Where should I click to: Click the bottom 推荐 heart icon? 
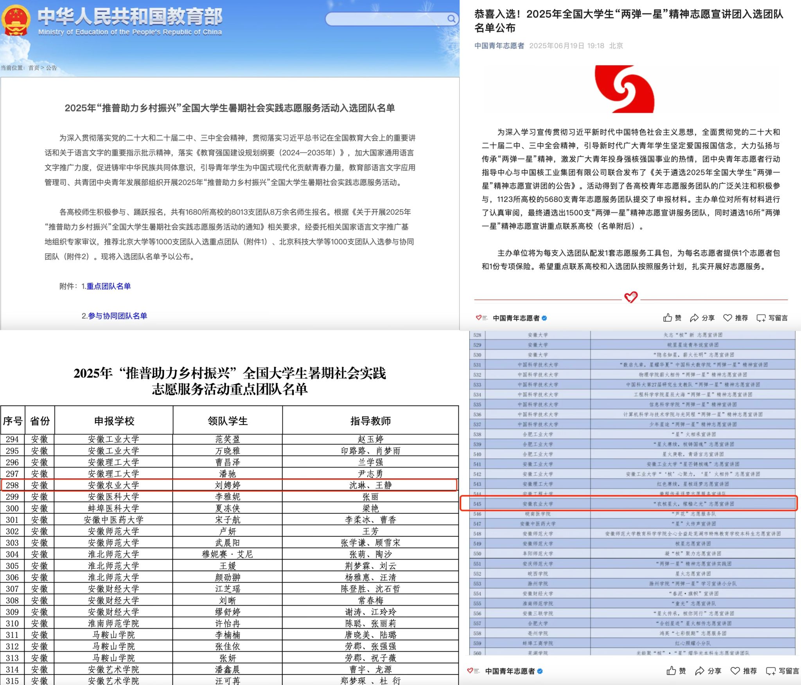[735, 671]
